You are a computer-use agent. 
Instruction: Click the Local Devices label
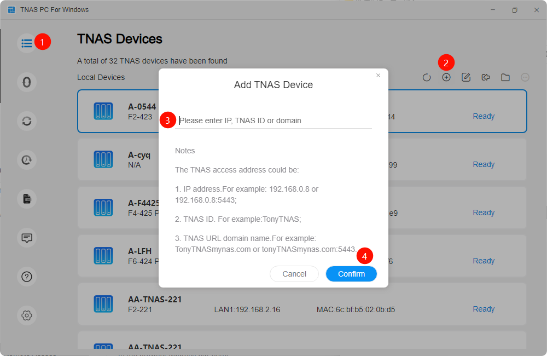pyautogui.click(x=101, y=78)
